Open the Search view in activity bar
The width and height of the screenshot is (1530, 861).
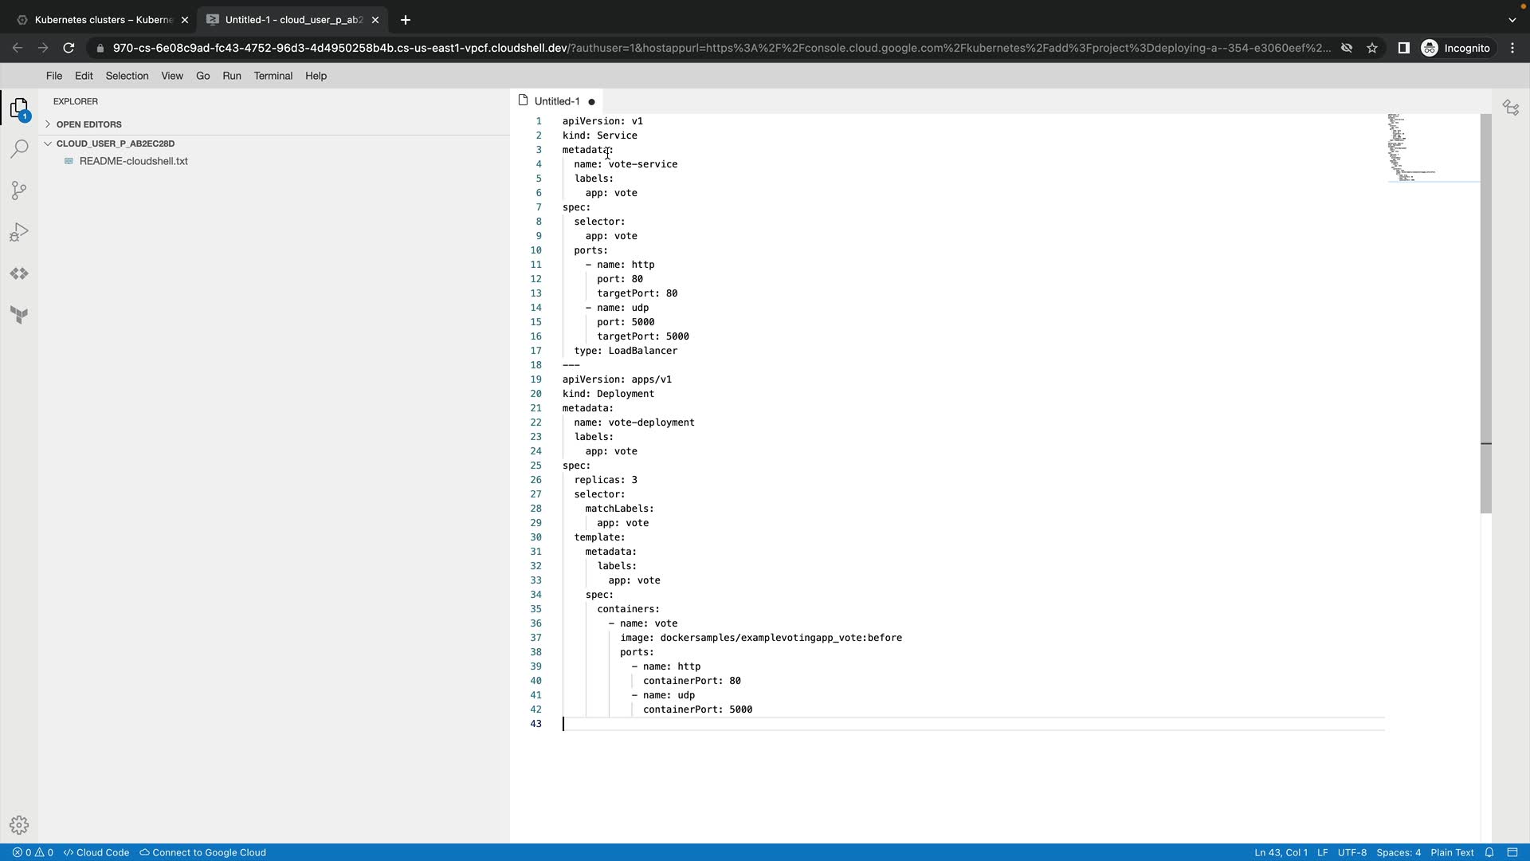point(19,149)
